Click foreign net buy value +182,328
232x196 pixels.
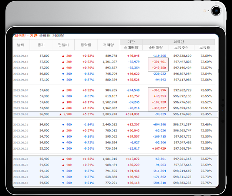[x=159, y=102]
